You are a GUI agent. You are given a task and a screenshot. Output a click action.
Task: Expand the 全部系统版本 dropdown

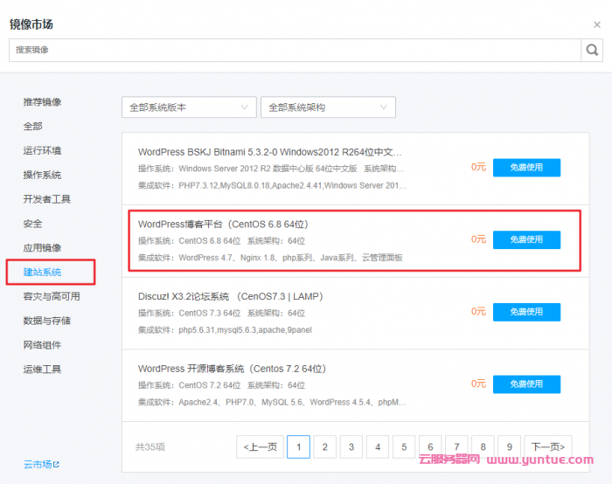point(188,107)
